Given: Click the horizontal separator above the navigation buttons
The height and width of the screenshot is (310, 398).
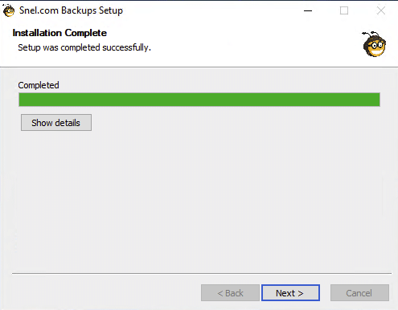Looking at the screenshot, I should 202,273.
